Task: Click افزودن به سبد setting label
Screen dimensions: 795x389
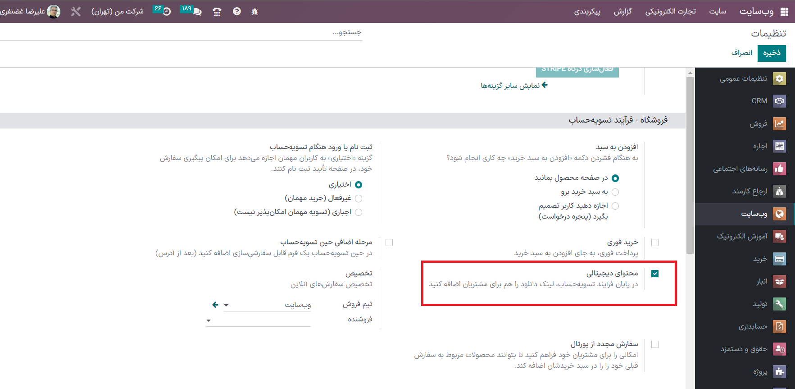Action: (617, 147)
